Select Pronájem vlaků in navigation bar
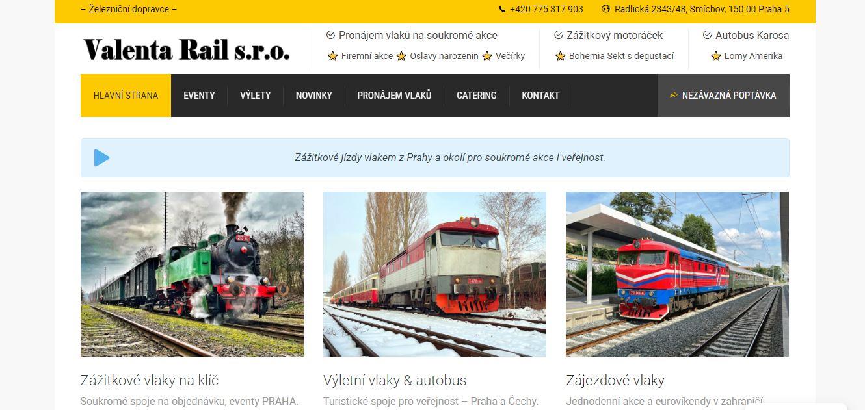 click(394, 96)
